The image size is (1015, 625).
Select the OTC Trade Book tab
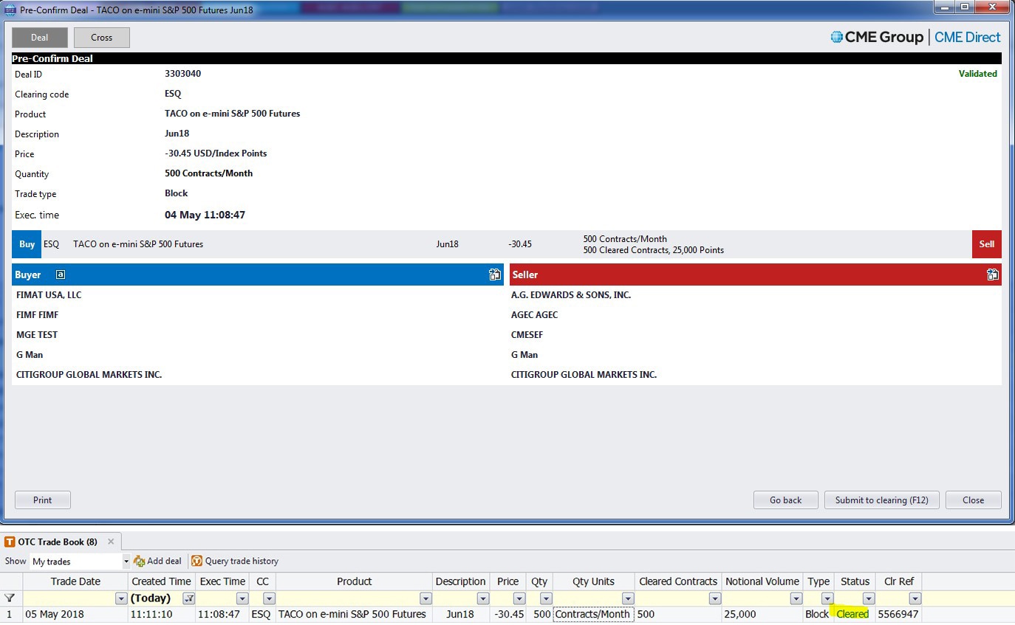(52, 542)
